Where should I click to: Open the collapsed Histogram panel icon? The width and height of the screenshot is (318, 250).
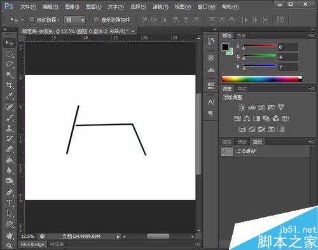tap(211, 69)
